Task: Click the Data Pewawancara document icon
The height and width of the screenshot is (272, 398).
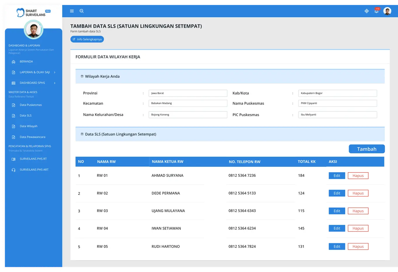Action: tap(13, 137)
